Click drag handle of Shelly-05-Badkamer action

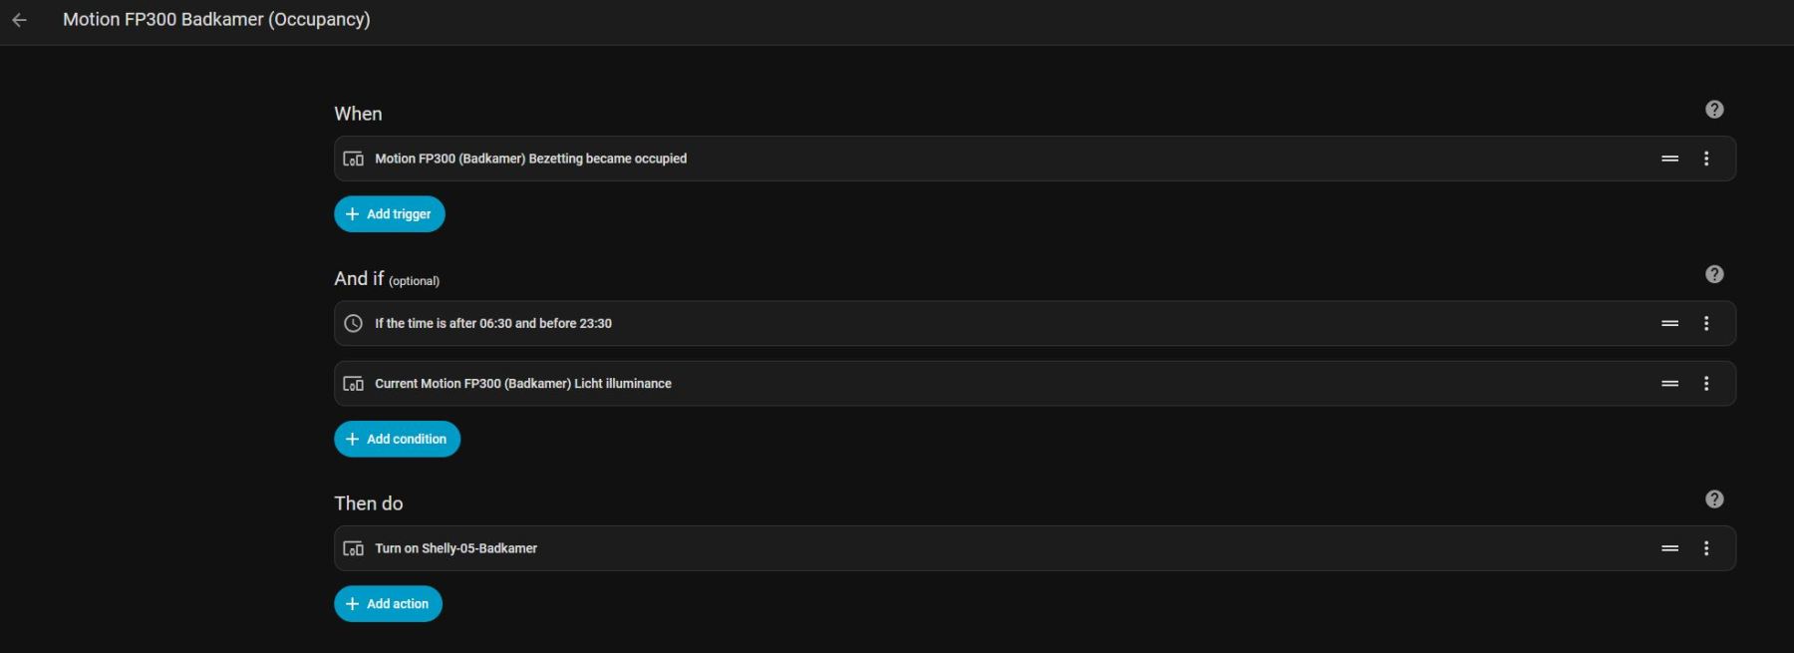point(1669,548)
